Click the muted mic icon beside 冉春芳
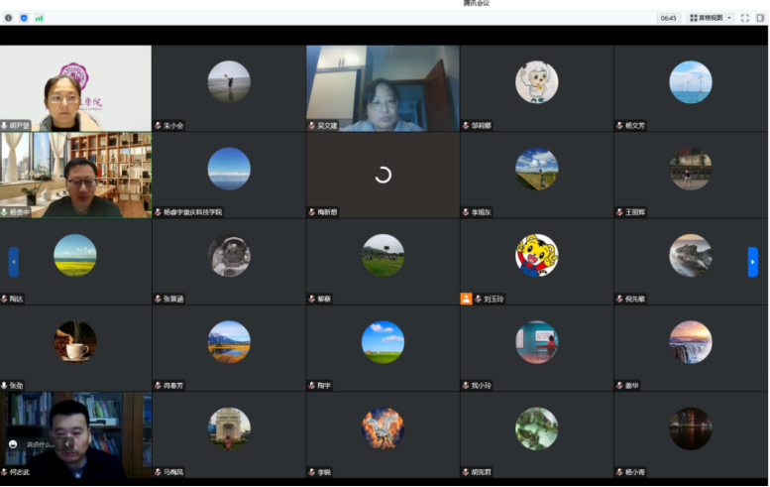Viewport: 770px width, 487px height. coord(158,386)
